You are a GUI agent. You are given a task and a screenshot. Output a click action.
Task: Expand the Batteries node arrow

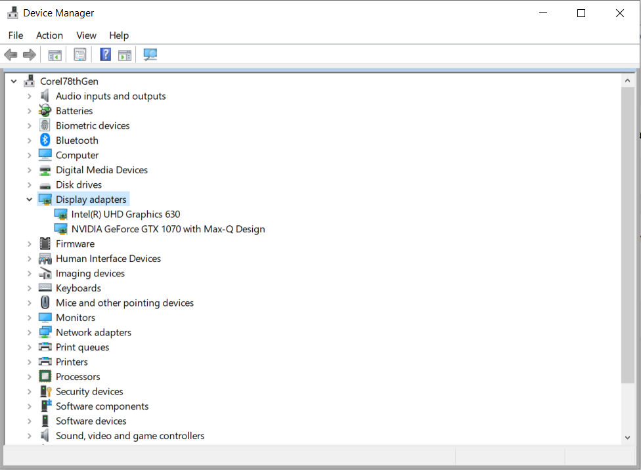click(x=30, y=111)
